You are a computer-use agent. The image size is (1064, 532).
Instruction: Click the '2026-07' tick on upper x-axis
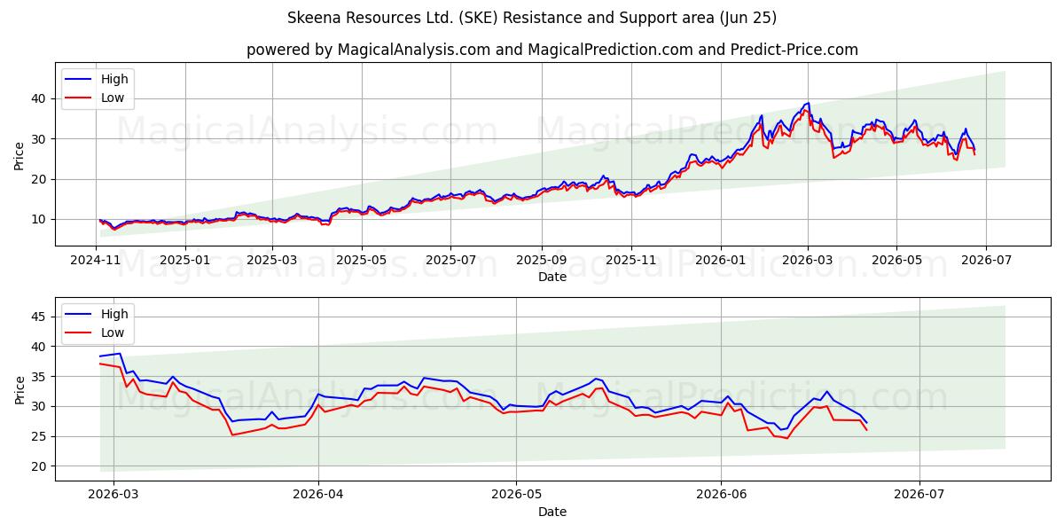[986, 260]
